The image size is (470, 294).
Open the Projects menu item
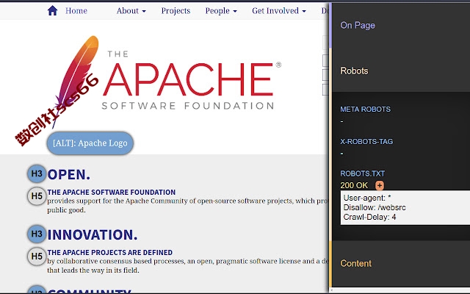point(176,11)
